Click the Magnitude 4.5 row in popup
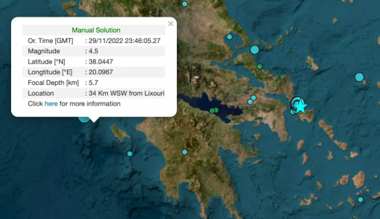The width and height of the screenshot is (380, 219). 93,51
